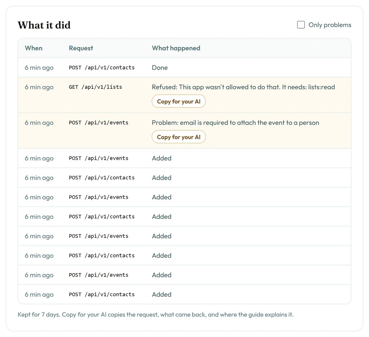Click the 'Kept for 7 days' footer note
Screen dimensions: 369x337
click(x=156, y=315)
